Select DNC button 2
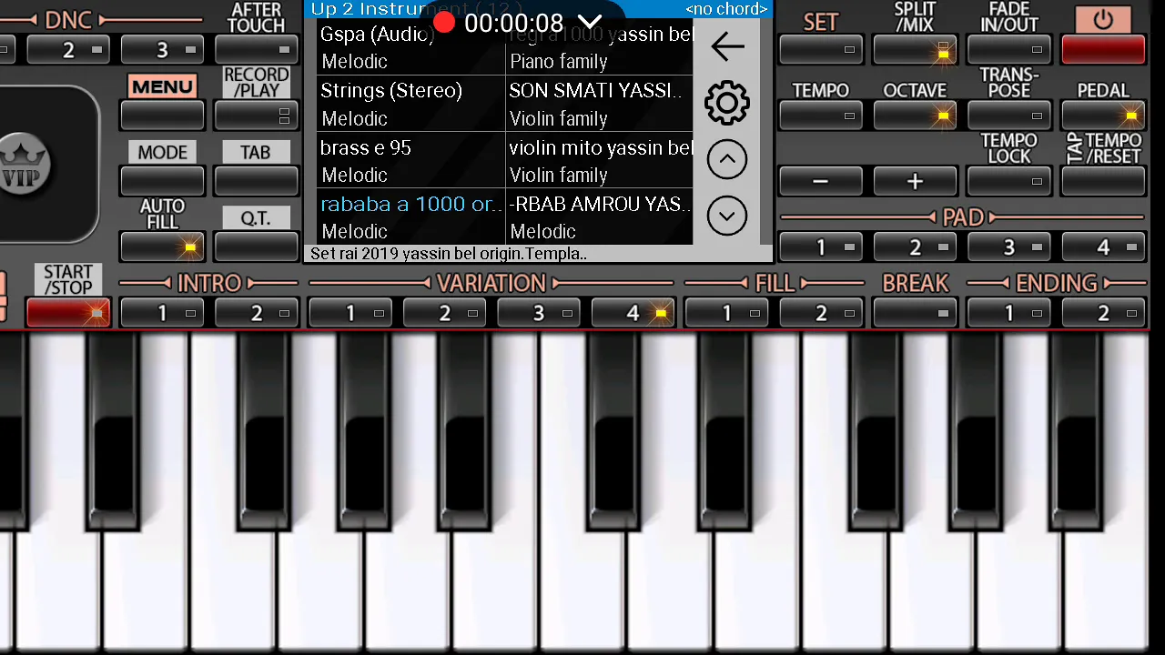Viewport: 1165px width, 655px height. pos(68,50)
